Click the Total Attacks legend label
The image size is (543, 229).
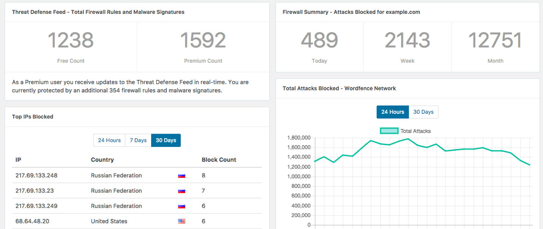(415, 131)
